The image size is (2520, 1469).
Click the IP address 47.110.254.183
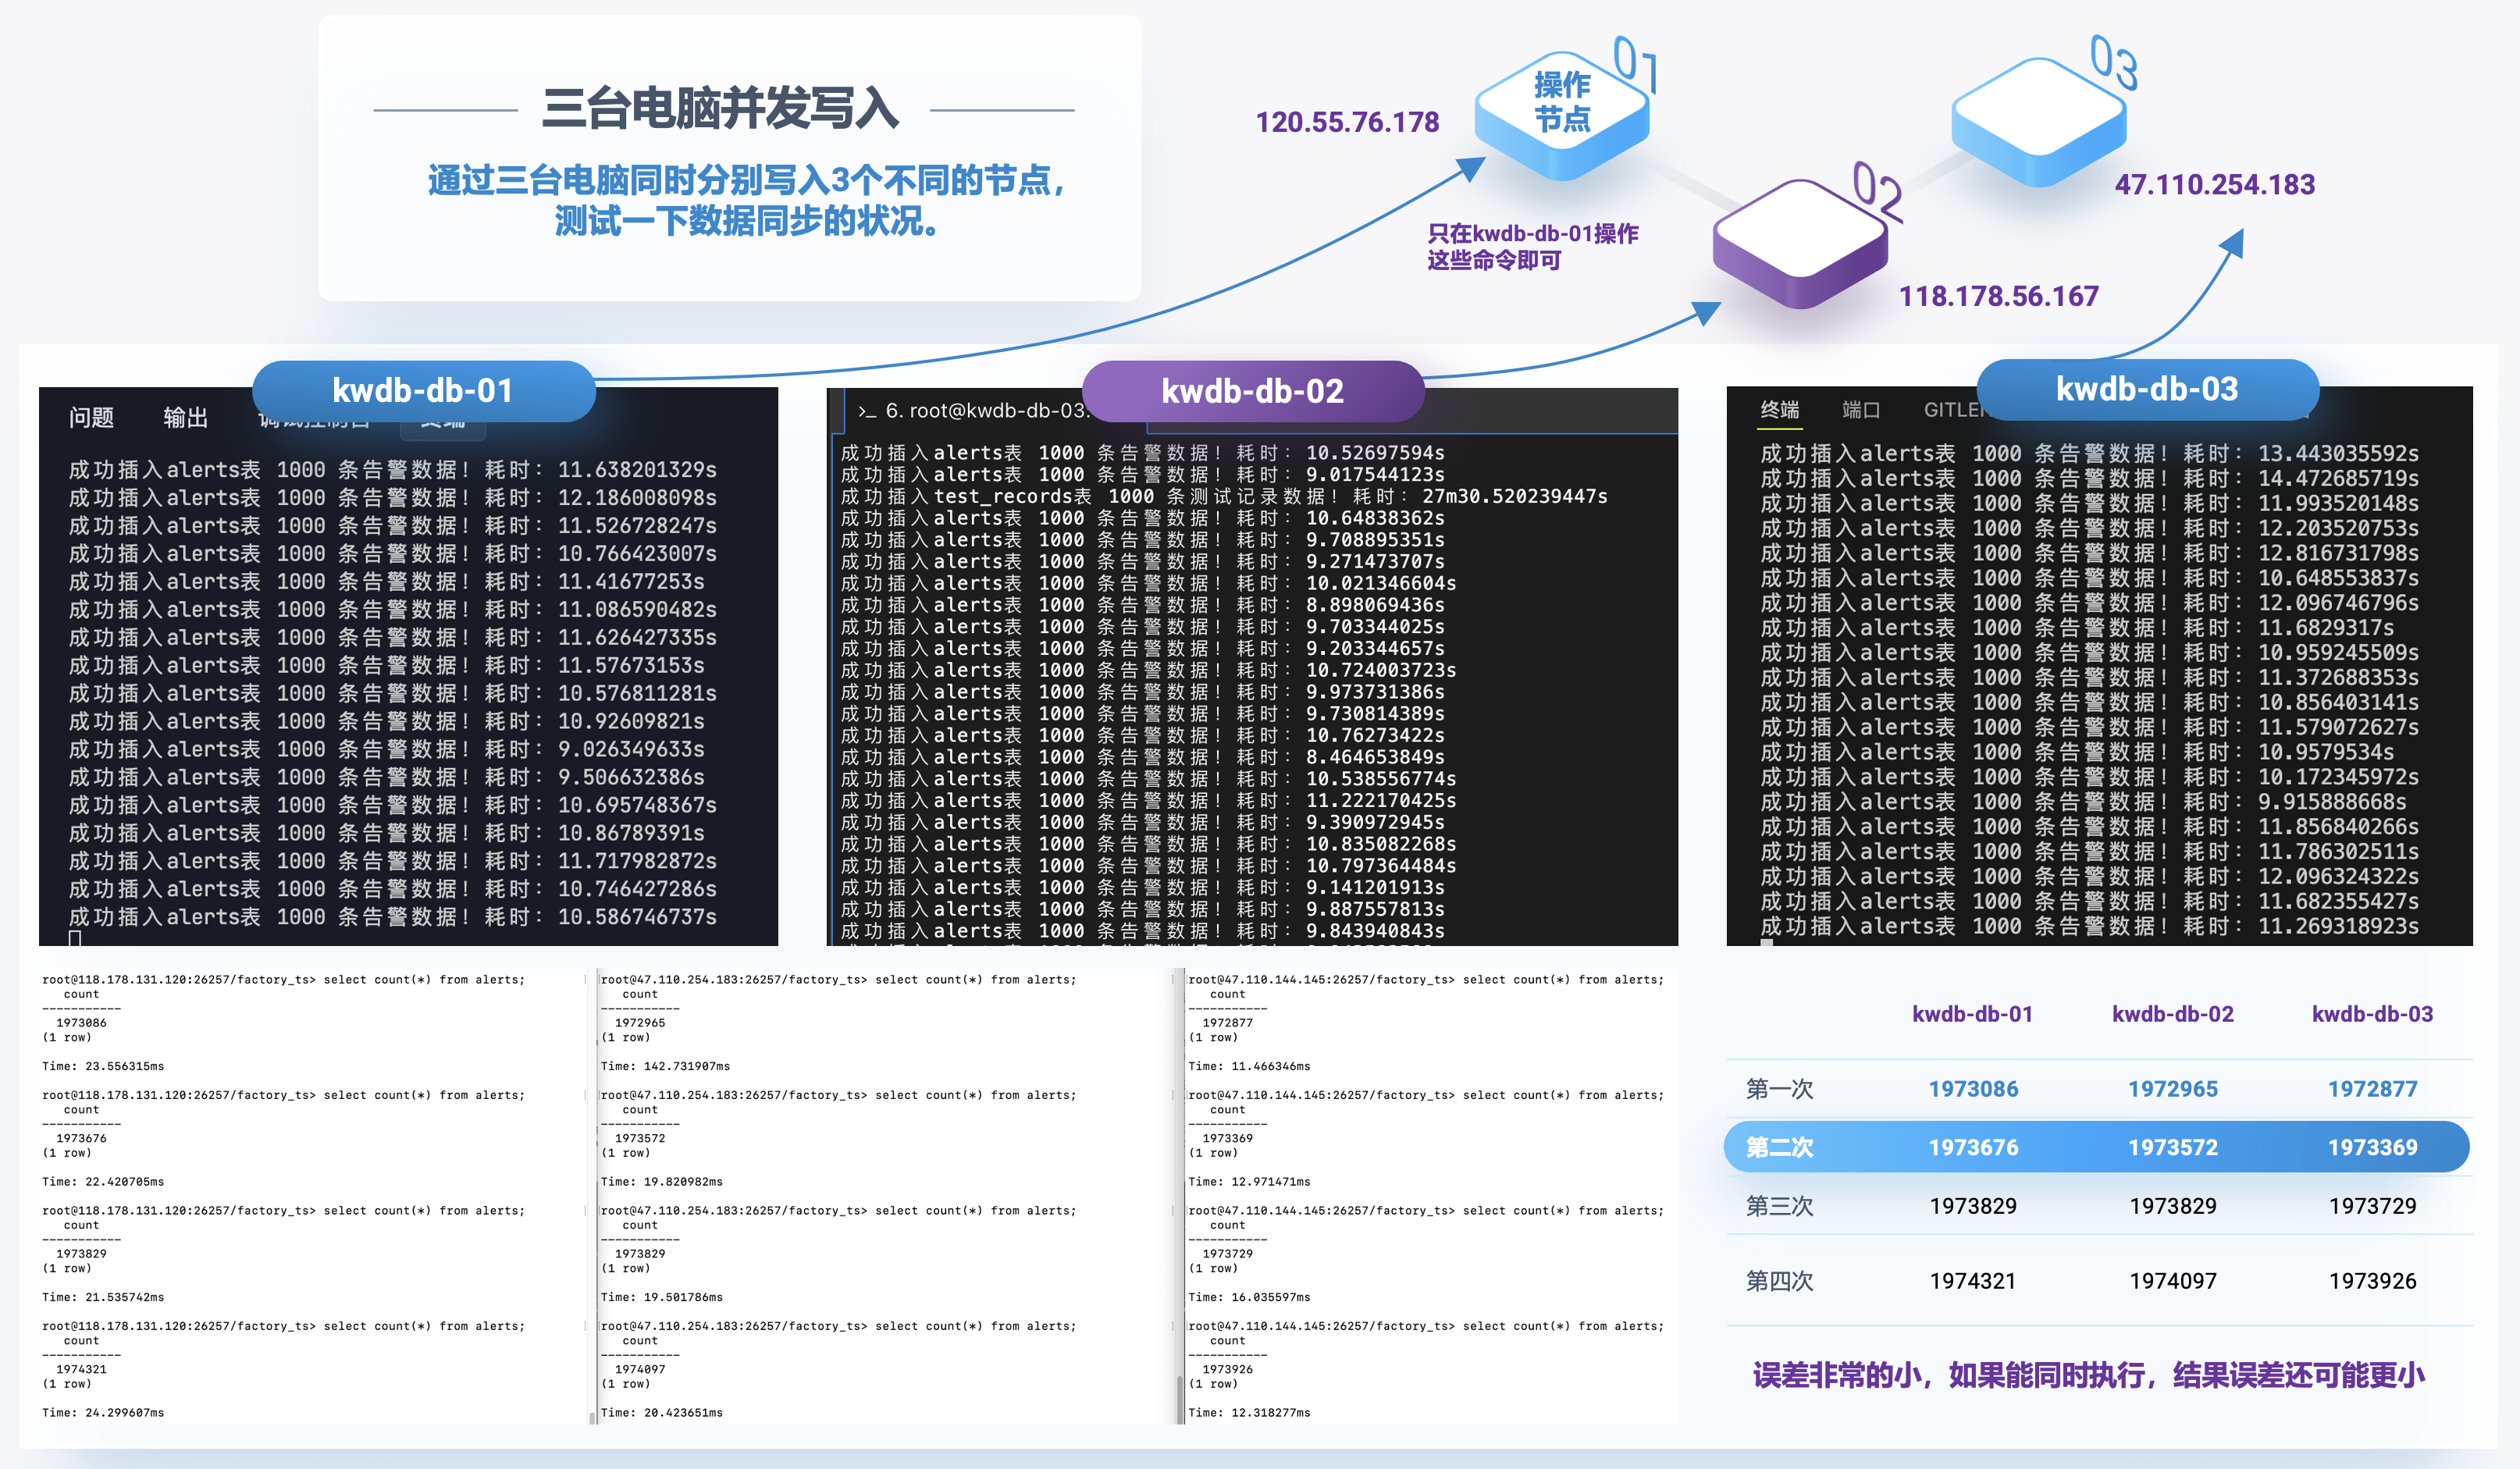[x=2214, y=185]
